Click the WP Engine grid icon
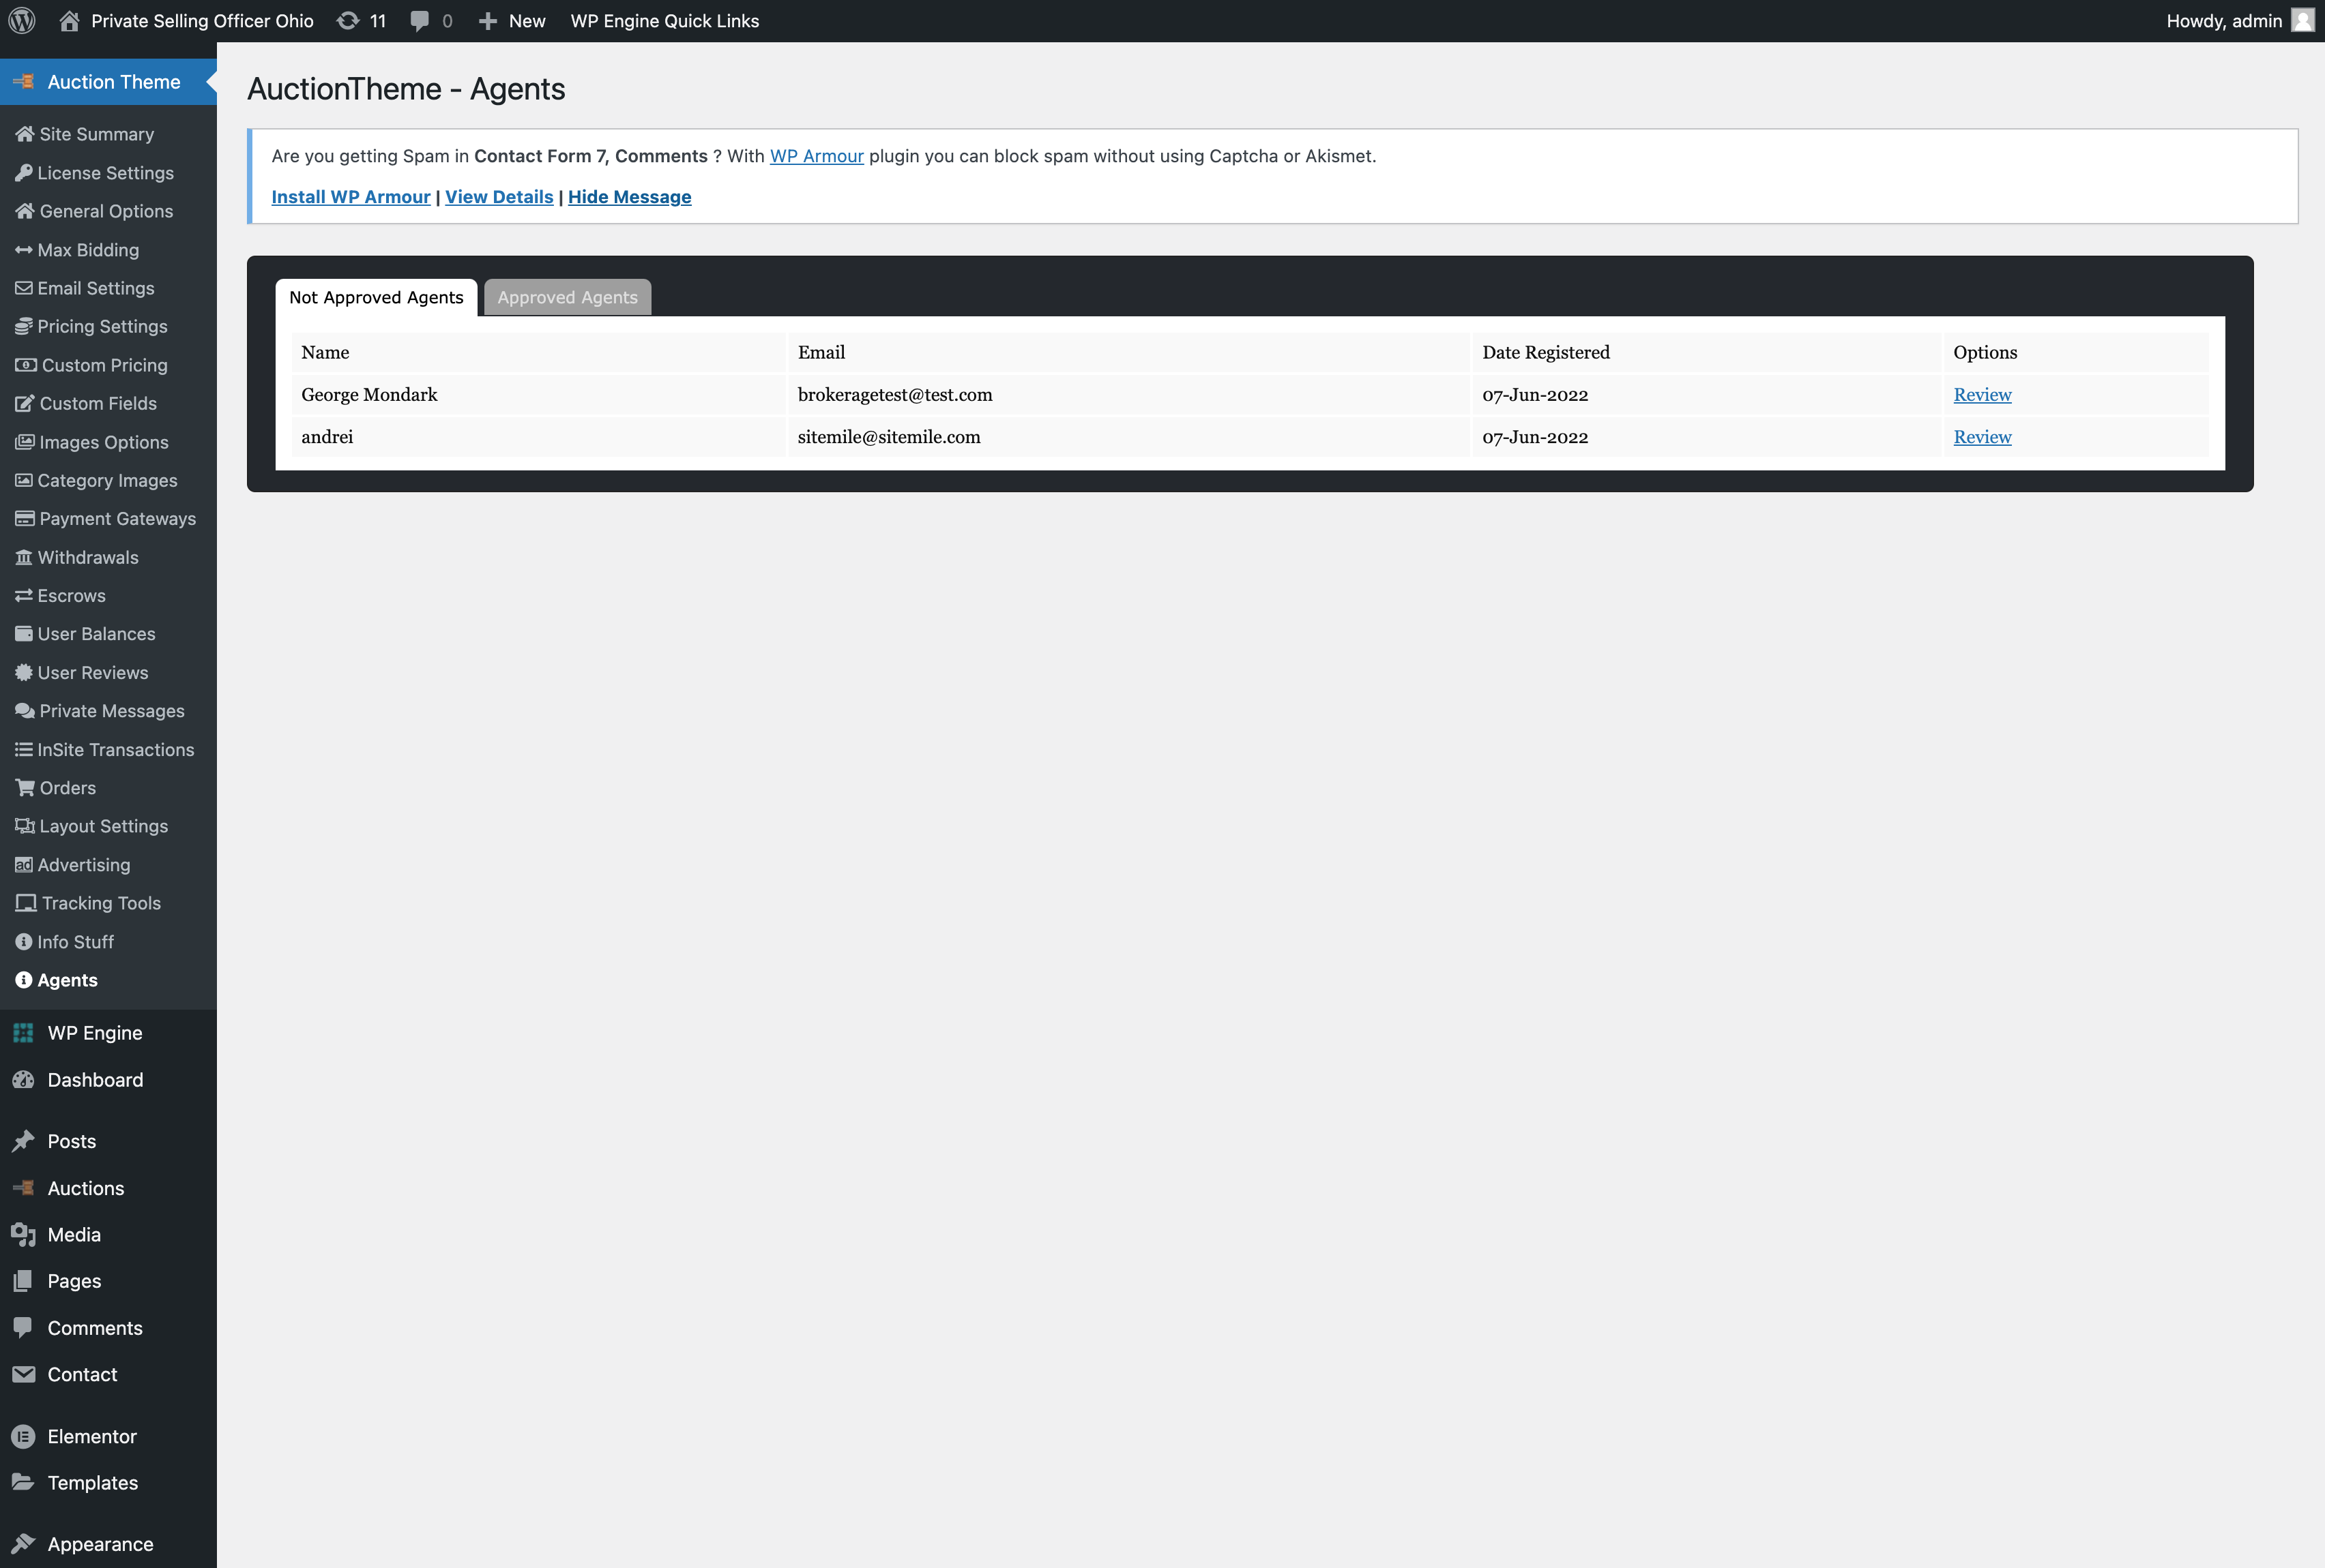 click(x=23, y=1033)
